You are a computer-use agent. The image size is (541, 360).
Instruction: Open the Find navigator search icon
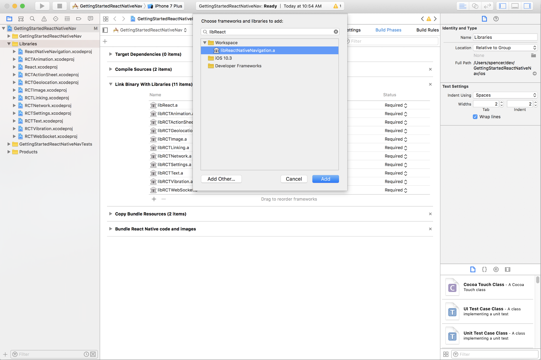(32, 19)
